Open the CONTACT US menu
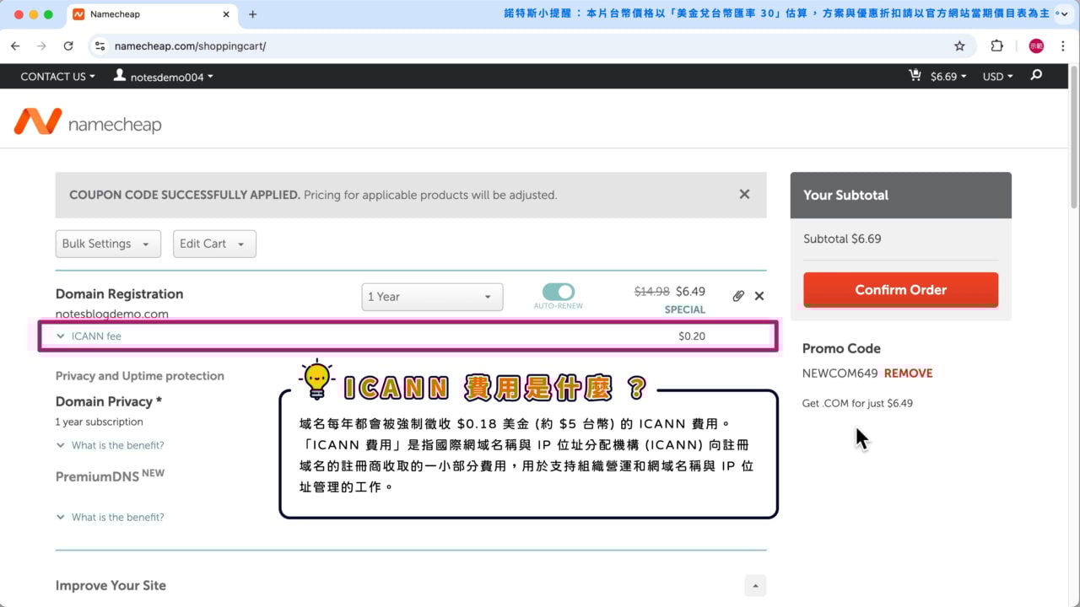The width and height of the screenshot is (1080, 607). (x=56, y=76)
